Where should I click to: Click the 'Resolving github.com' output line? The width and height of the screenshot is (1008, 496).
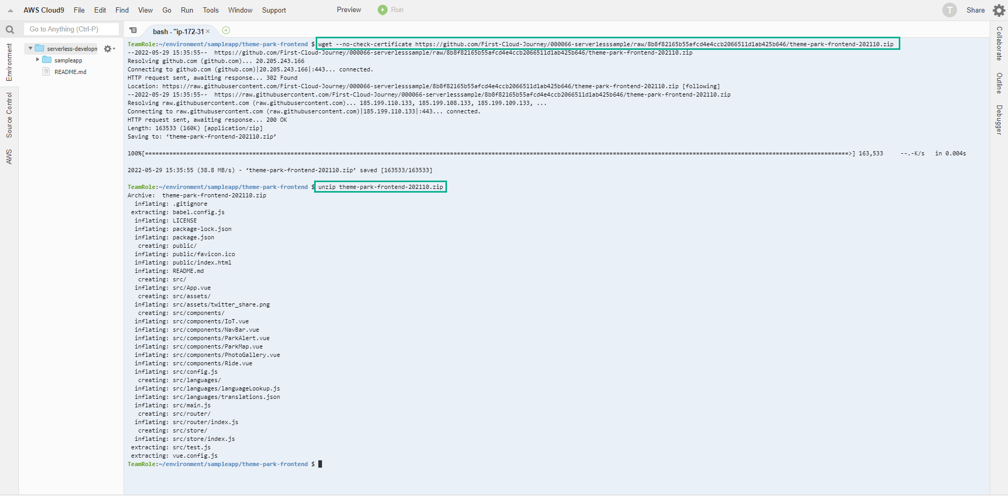click(x=216, y=61)
